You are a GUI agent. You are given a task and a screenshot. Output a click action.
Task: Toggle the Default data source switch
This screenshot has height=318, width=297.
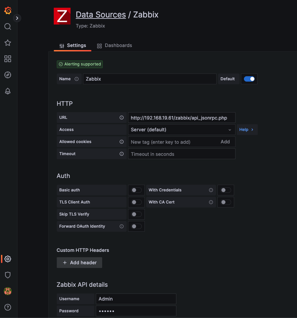(x=249, y=79)
